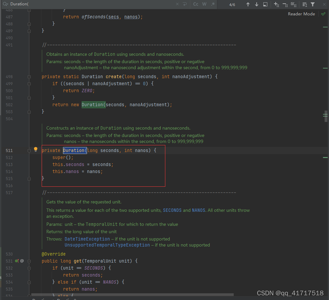Open the SECONDS link in documentation
Viewport: 329px width, 300px height.
[172, 210]
